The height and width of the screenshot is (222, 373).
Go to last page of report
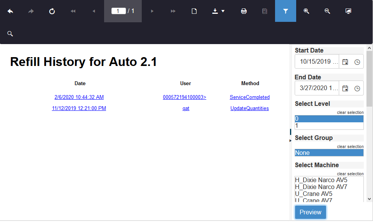click(173, 11)
